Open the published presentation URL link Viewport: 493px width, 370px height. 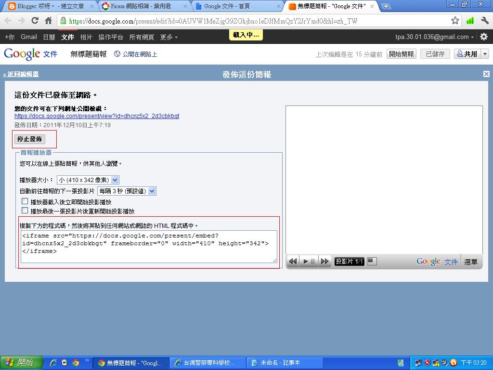[97, 116]
